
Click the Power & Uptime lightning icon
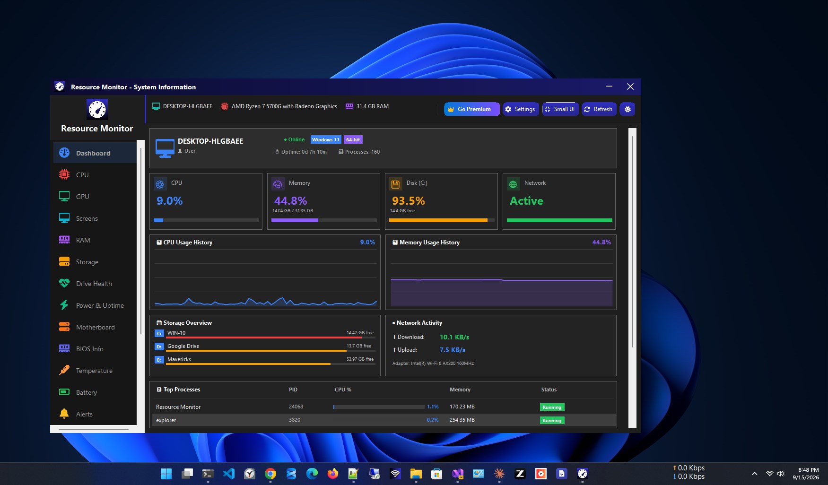click(x=64, y=305)
